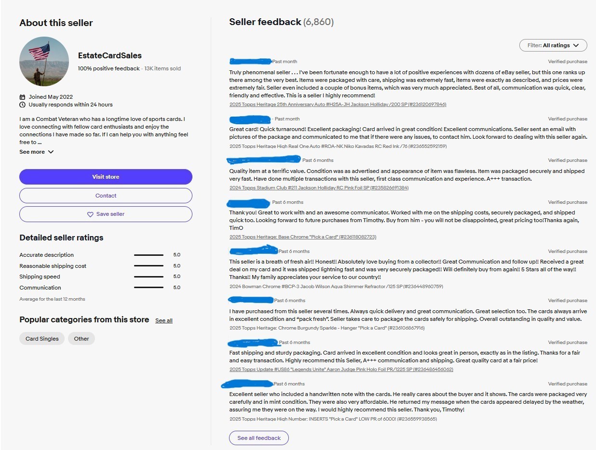Click the Save seller button
This screenshot has width=596, height=450.
point(106,214)
